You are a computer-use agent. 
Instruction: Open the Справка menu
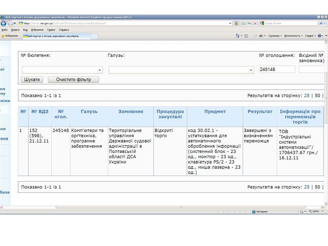pyautogui.click(x=64, y=30)
